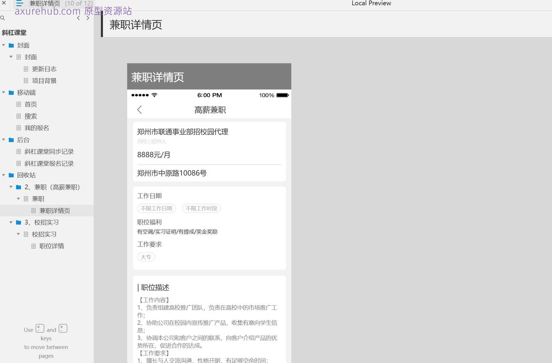Collapse the 封面 folder in the tree
Image resolution: width=552 pixels, height=363 pixels.
[3, 45]
